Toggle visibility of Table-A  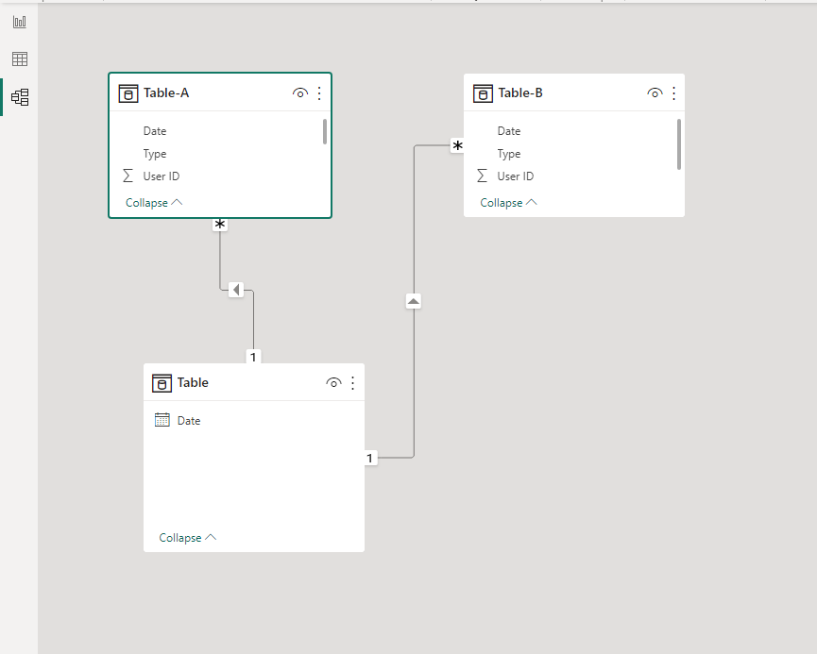coord(300,93)
